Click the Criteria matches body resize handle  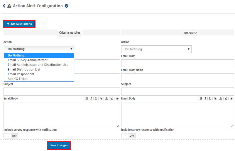[119, 126]
